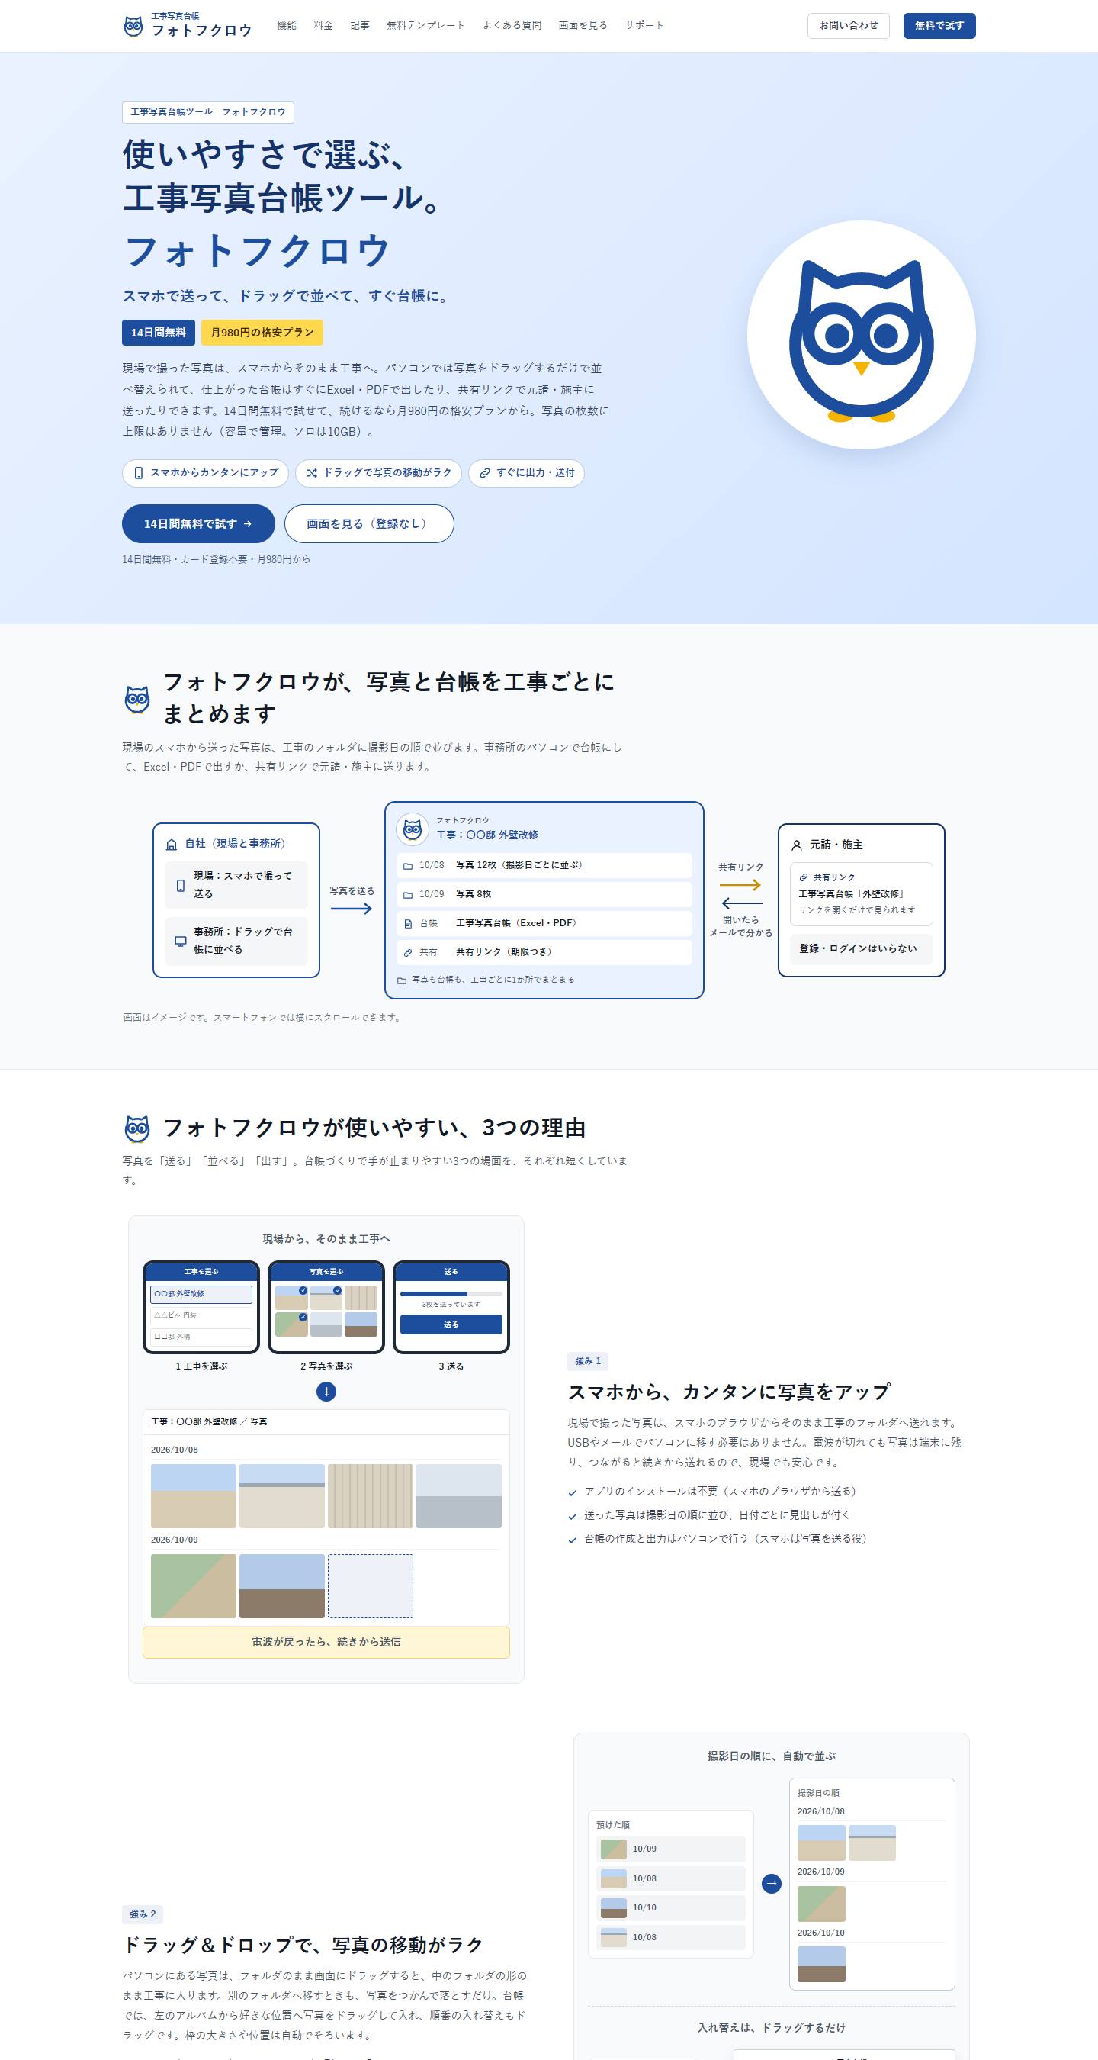Viewport: 1098px width, 2060px height.
Task: Click owl avatar in 工事：〇〇邸 外壁改修 card
Action: (x=413, y=829)
